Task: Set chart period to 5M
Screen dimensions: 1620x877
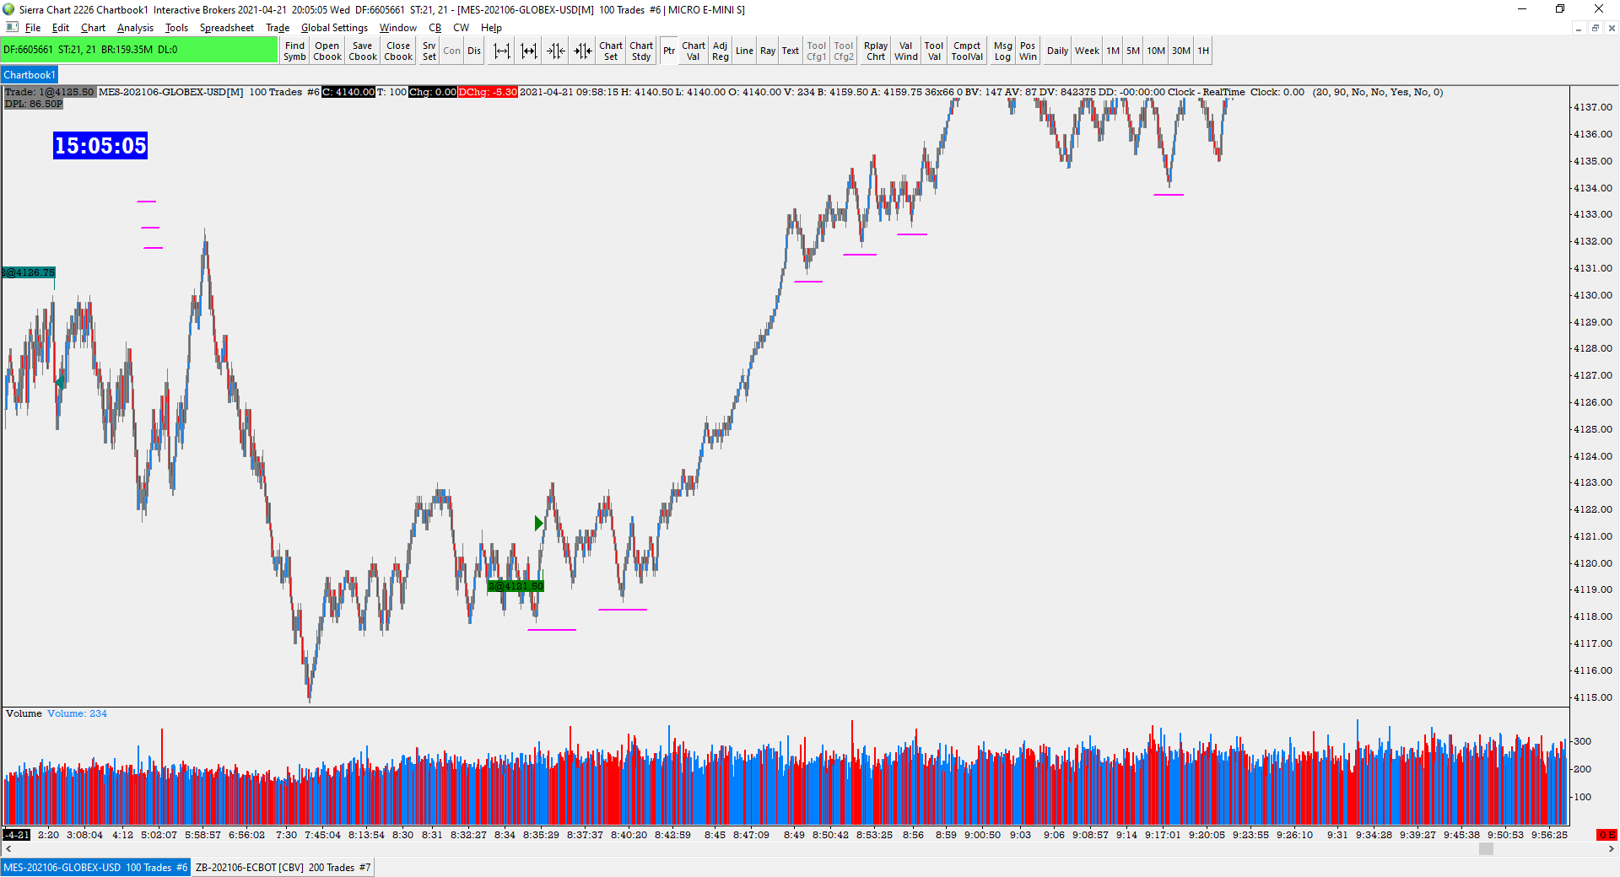Action: point(1133,51)
